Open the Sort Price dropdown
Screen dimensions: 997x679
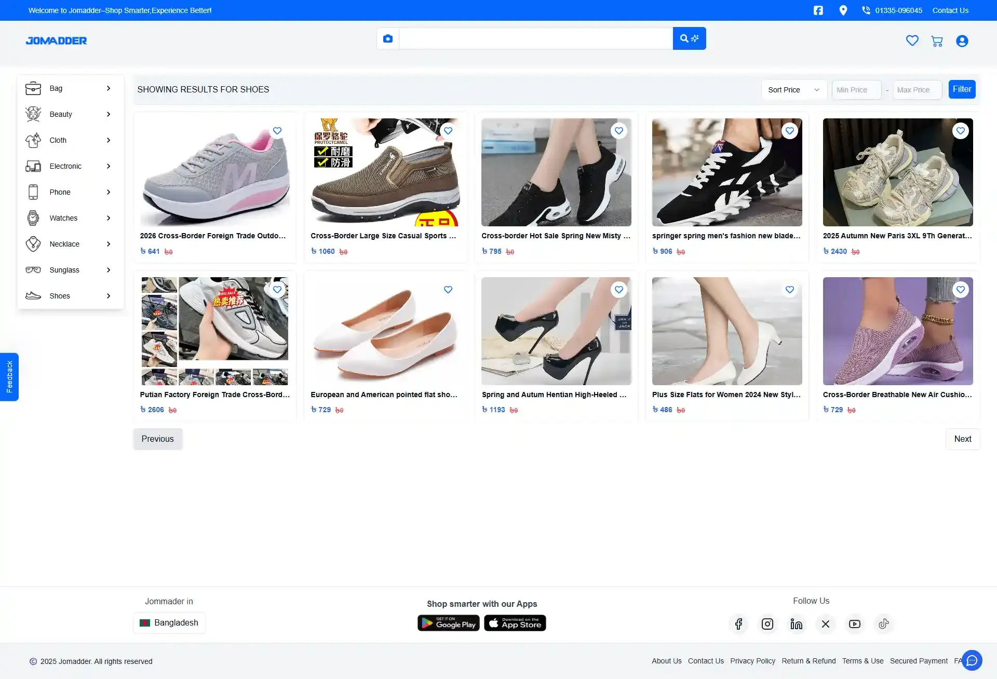click(x=793, y=90)
